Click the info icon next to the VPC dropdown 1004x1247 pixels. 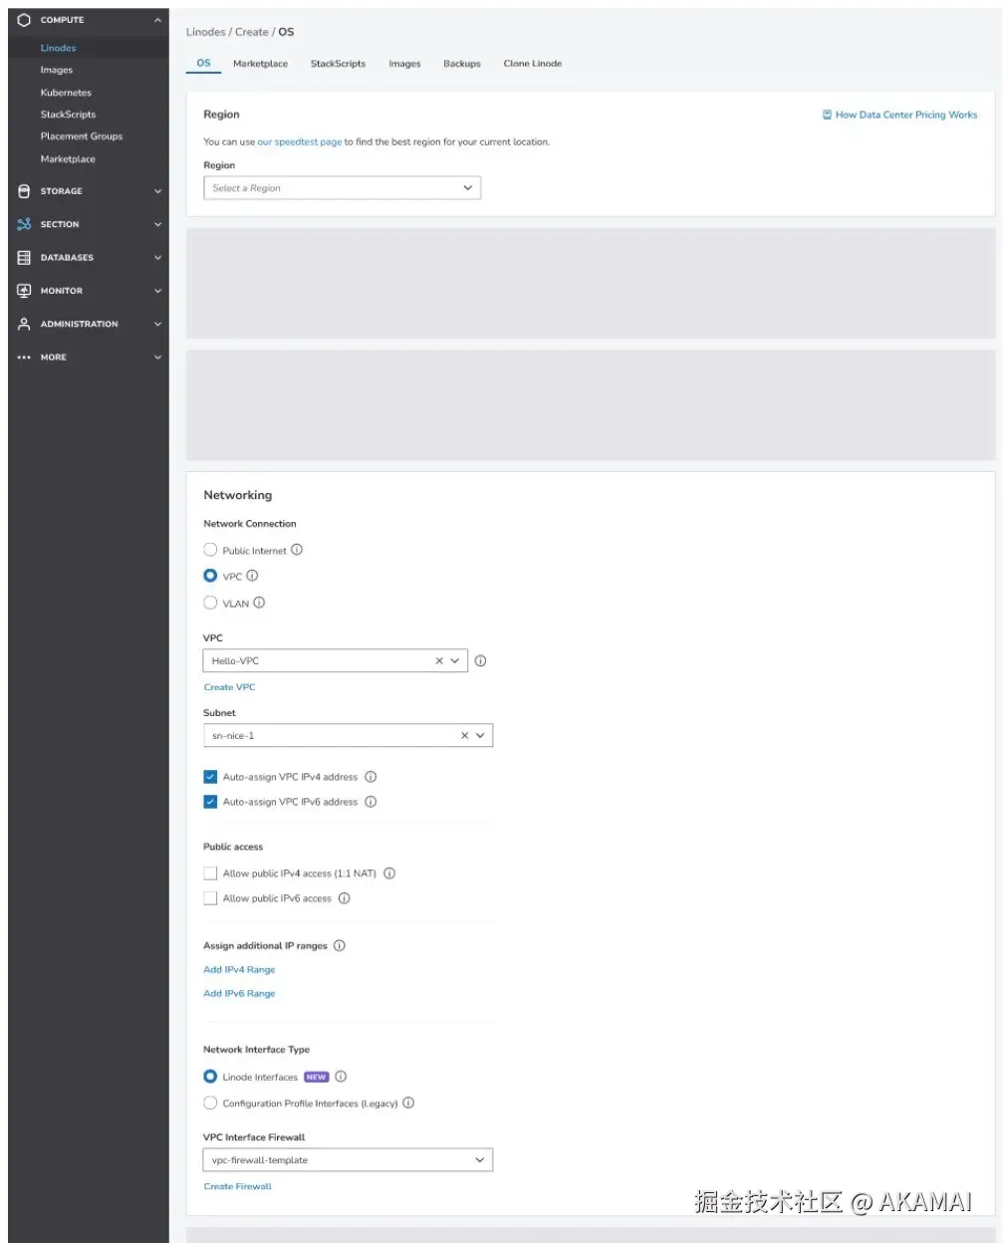[x=480, y=660]
